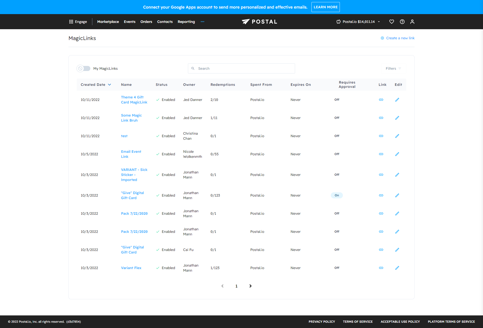
Task: Click the MagicLinks search field
Action: 242,68
